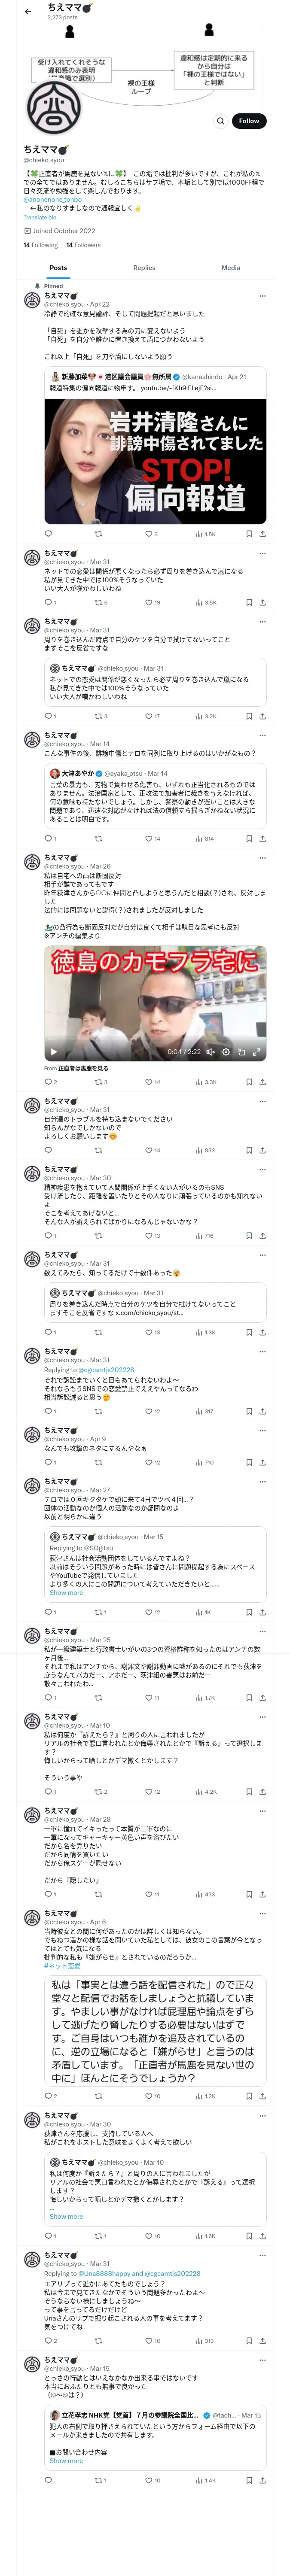The width and height of the screenshot is (290, 2576).
Task: Open the @anonenone_tonbo link in bio
Action: click(x=52, y=199)
